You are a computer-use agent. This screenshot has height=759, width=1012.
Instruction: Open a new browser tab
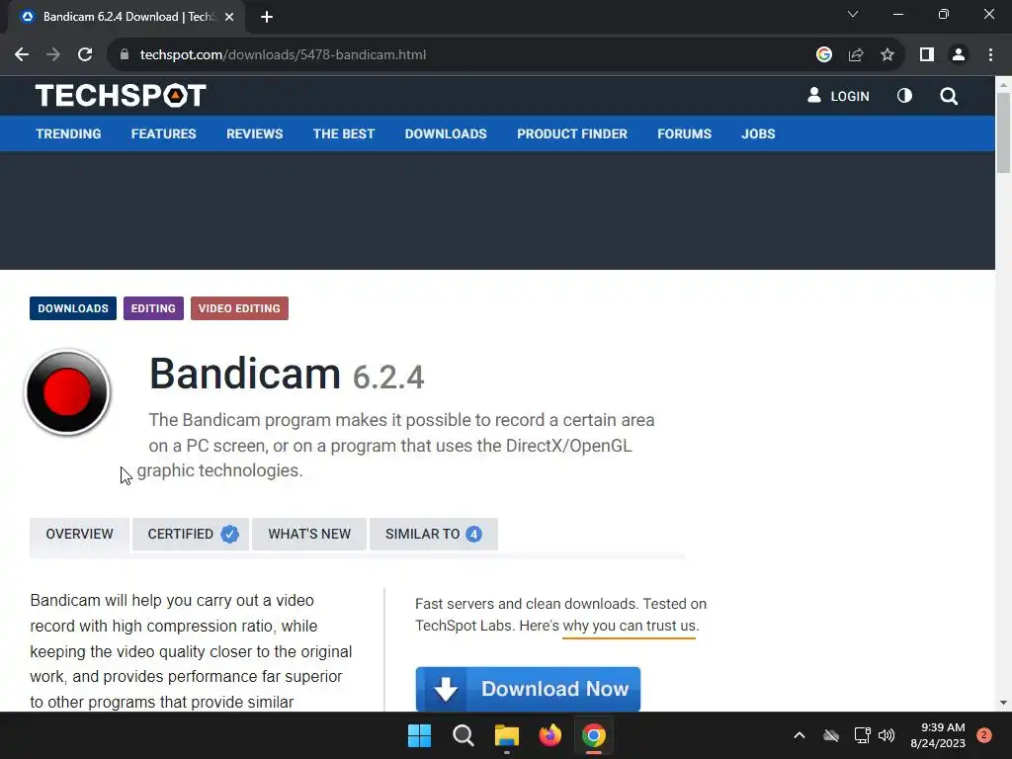[x=267, y=17]
